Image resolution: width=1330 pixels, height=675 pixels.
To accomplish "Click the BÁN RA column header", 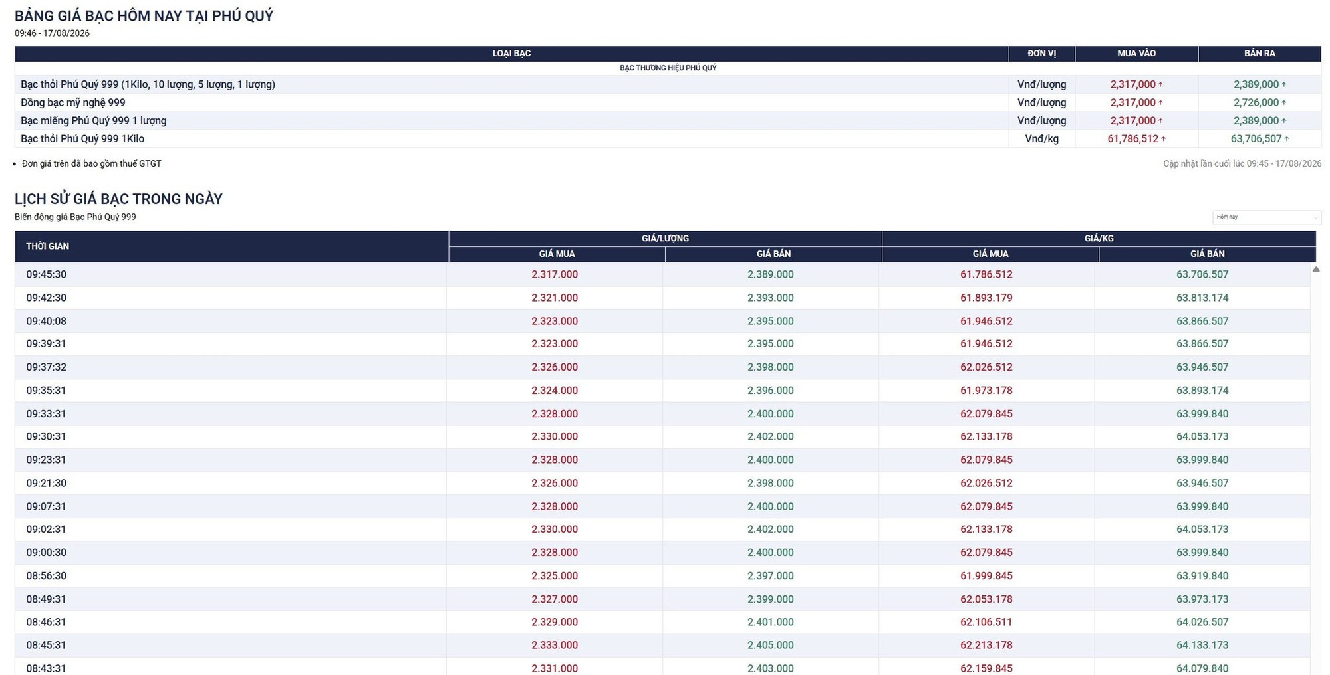I will click(x=1260, y=54).
